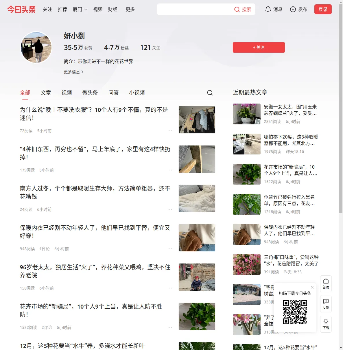This screenshot has width=343, height=350.
Task: Click inside the header search input
Action: coord(193,9)
